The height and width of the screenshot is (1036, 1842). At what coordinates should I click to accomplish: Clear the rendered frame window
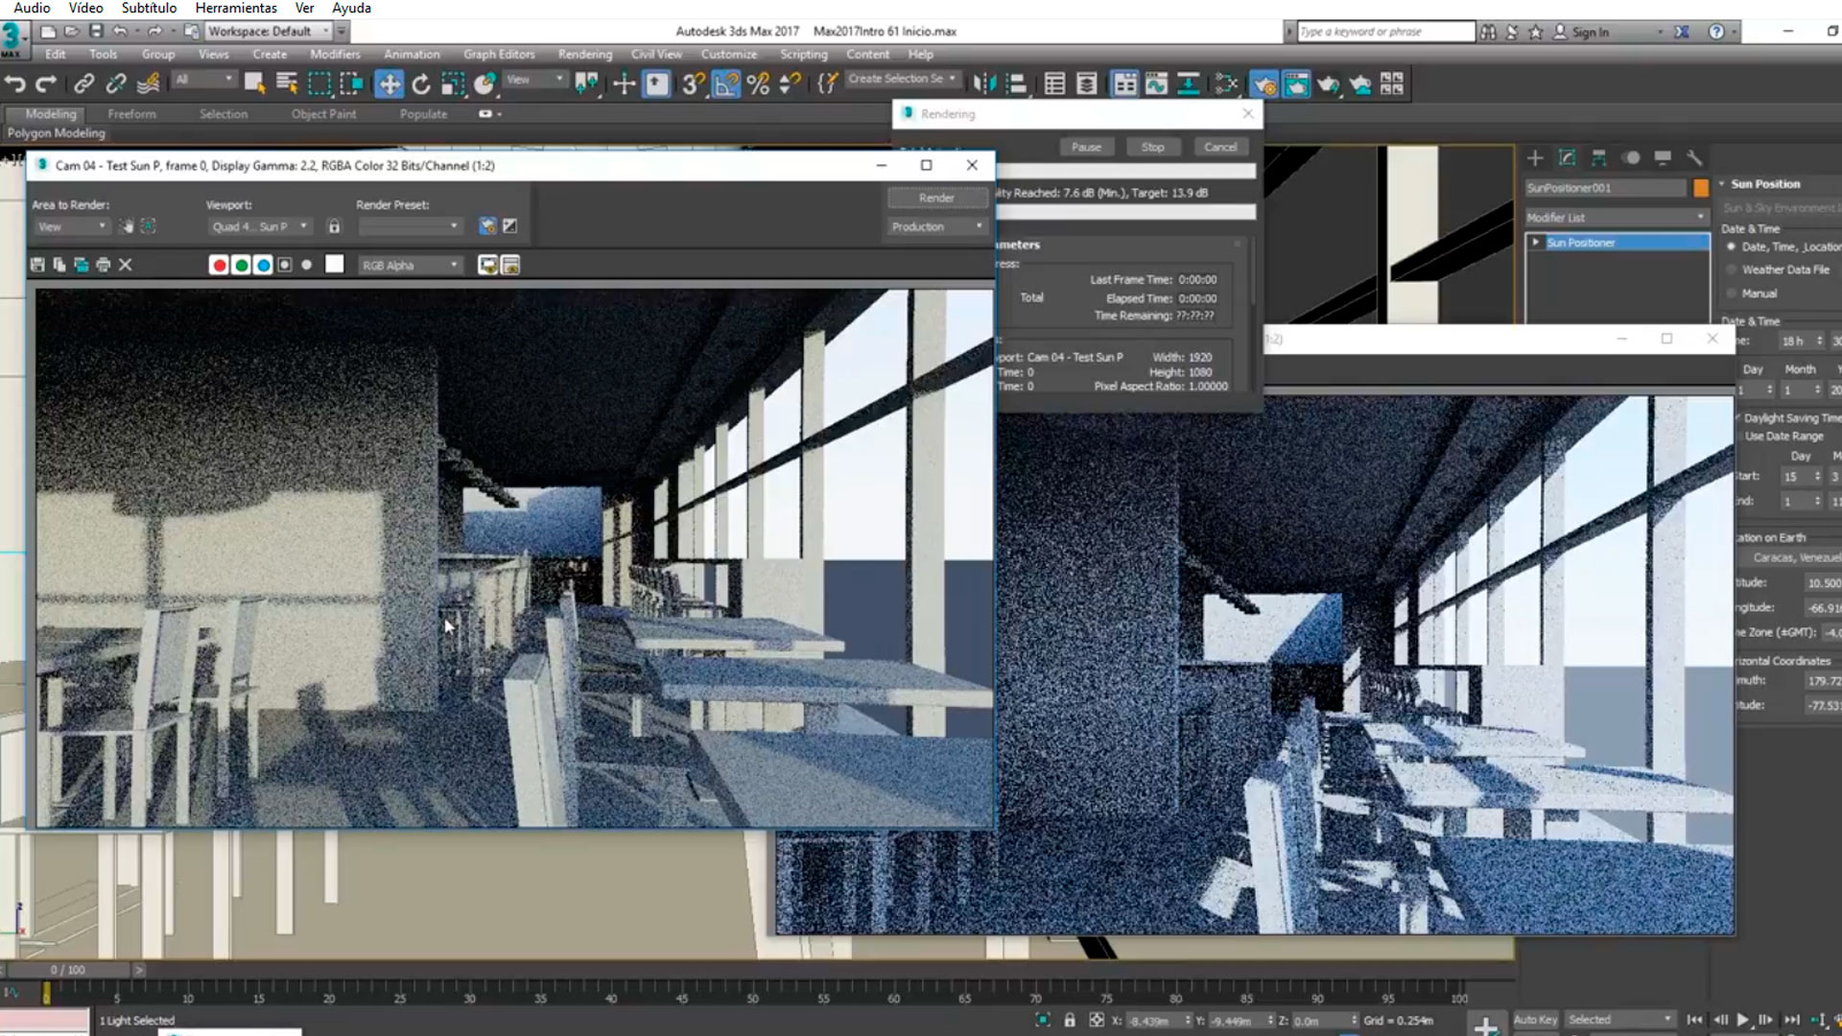click(x=125, y=265)
